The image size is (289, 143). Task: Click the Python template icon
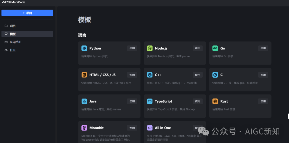tap(84, 48)
